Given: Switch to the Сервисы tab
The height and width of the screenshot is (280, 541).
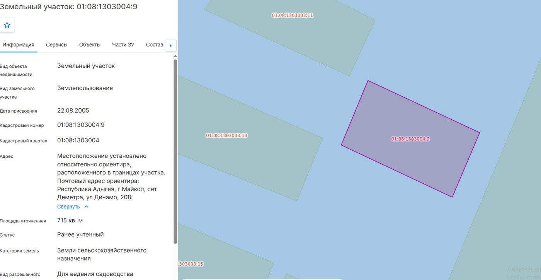Looking at the screenshot, I should [57, 45].
